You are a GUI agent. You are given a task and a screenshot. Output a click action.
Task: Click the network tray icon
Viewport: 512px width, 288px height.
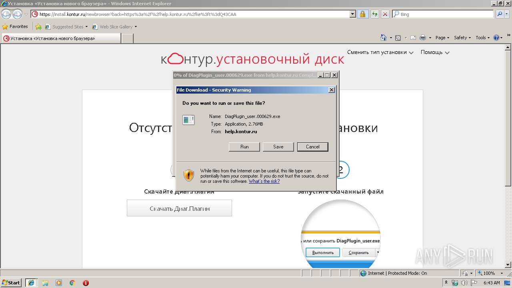[455, 283]
